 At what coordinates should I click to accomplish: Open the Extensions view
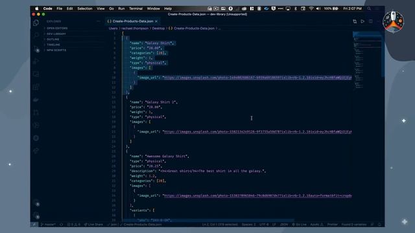36,87
